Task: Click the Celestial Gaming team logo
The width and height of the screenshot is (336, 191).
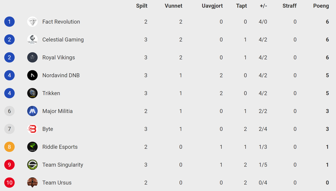Action: (x=32, y=39)
